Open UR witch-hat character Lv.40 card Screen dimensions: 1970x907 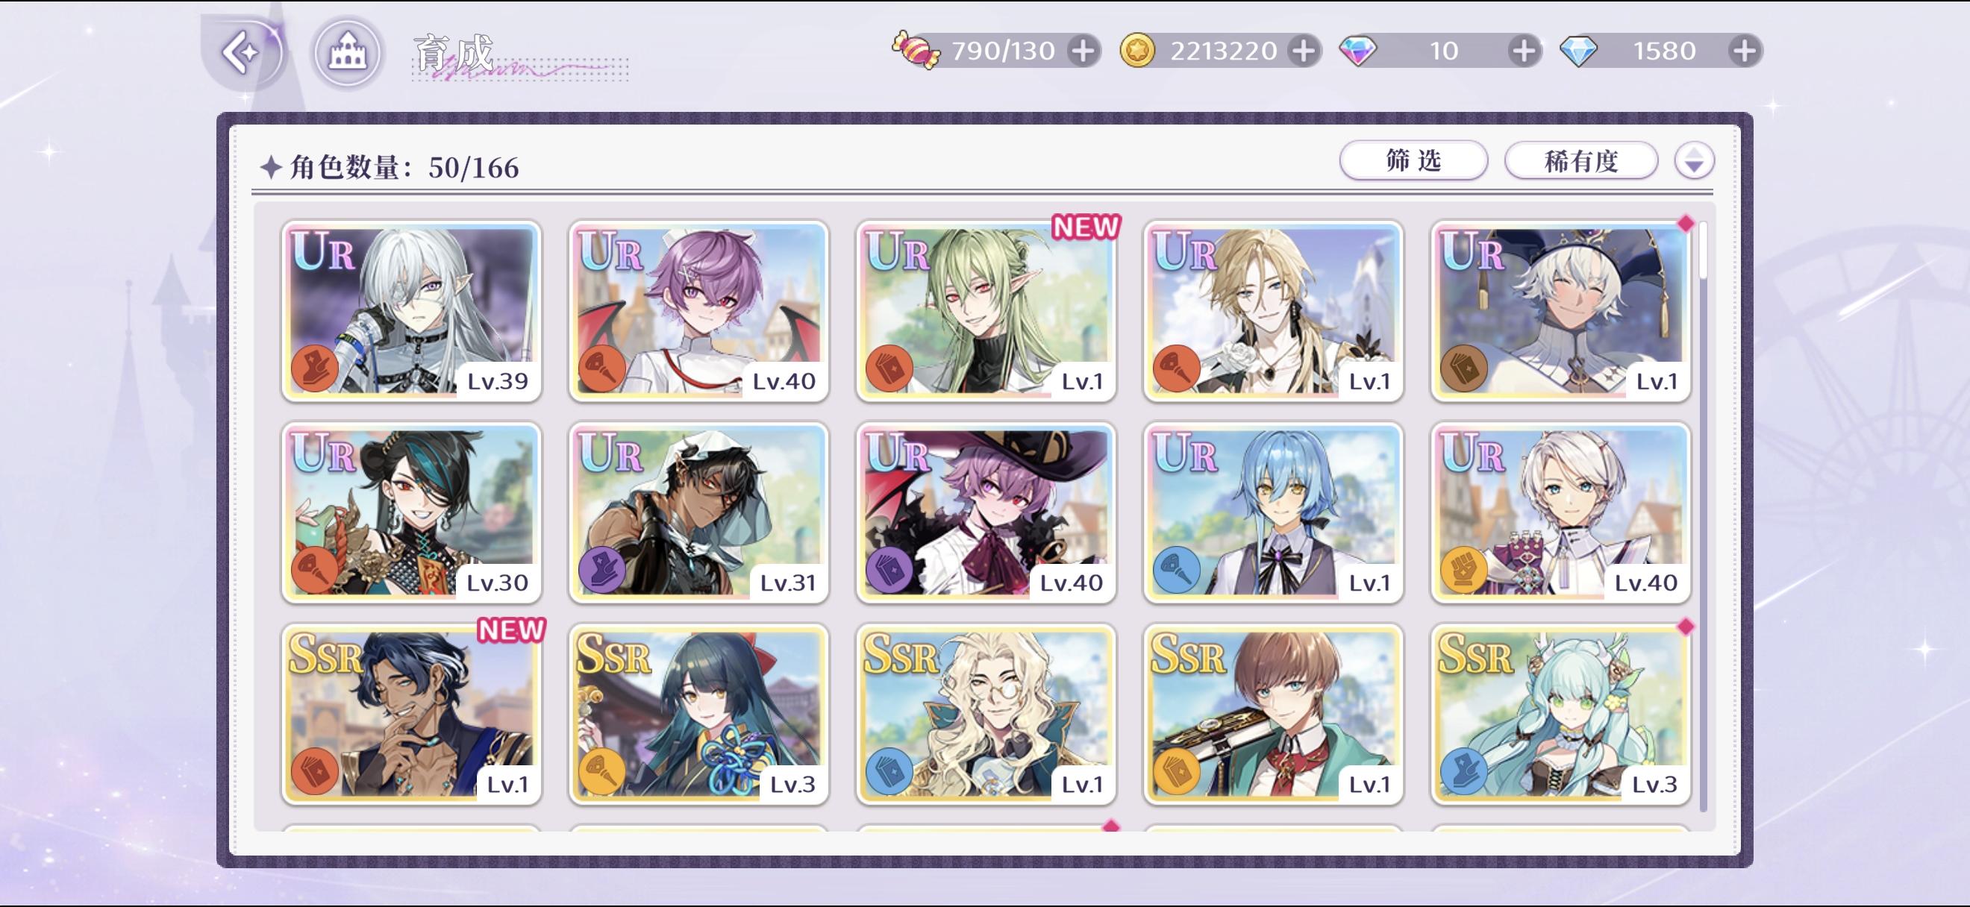[x=986, y=512]
